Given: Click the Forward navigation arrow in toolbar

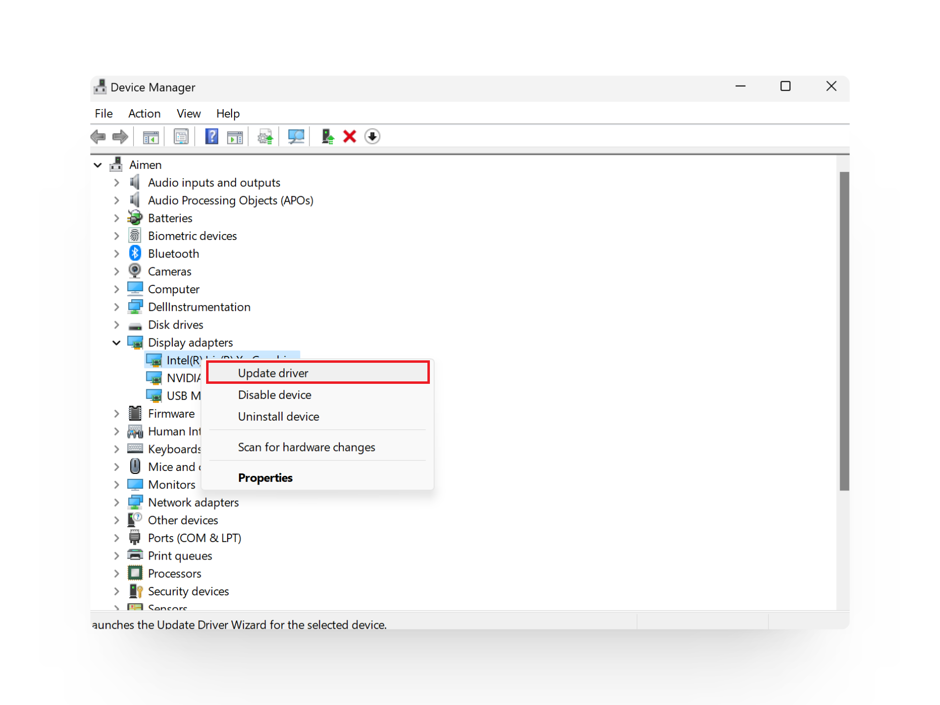Looking at the screenshot, I should [120, 137].
